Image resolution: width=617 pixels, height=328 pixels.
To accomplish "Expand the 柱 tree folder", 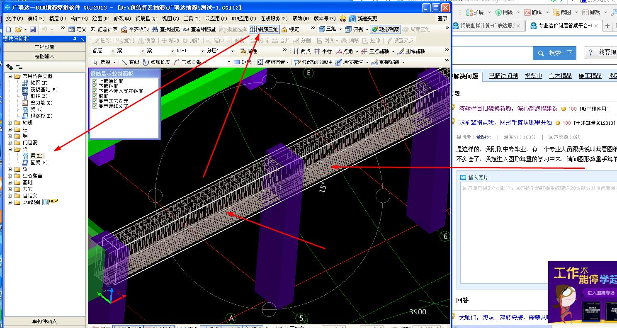I will pyautogui.click(x=10, y=129).
